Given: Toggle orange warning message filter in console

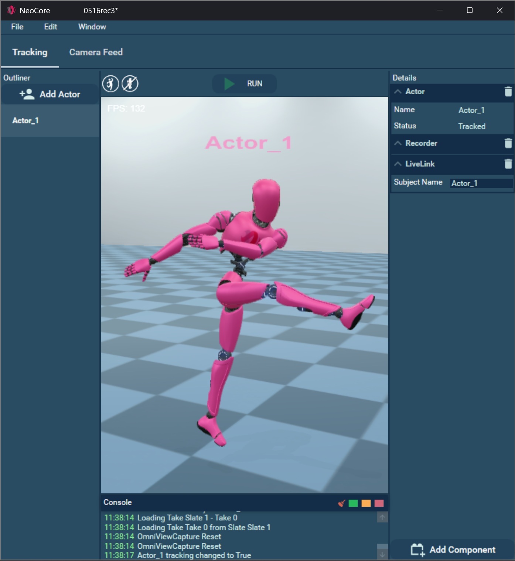Looking at the screenshot, I should pos(366,503).
